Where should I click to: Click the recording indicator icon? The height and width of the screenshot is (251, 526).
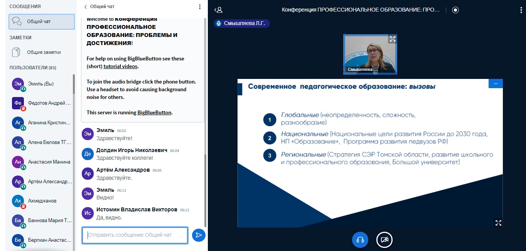(455, 10)
